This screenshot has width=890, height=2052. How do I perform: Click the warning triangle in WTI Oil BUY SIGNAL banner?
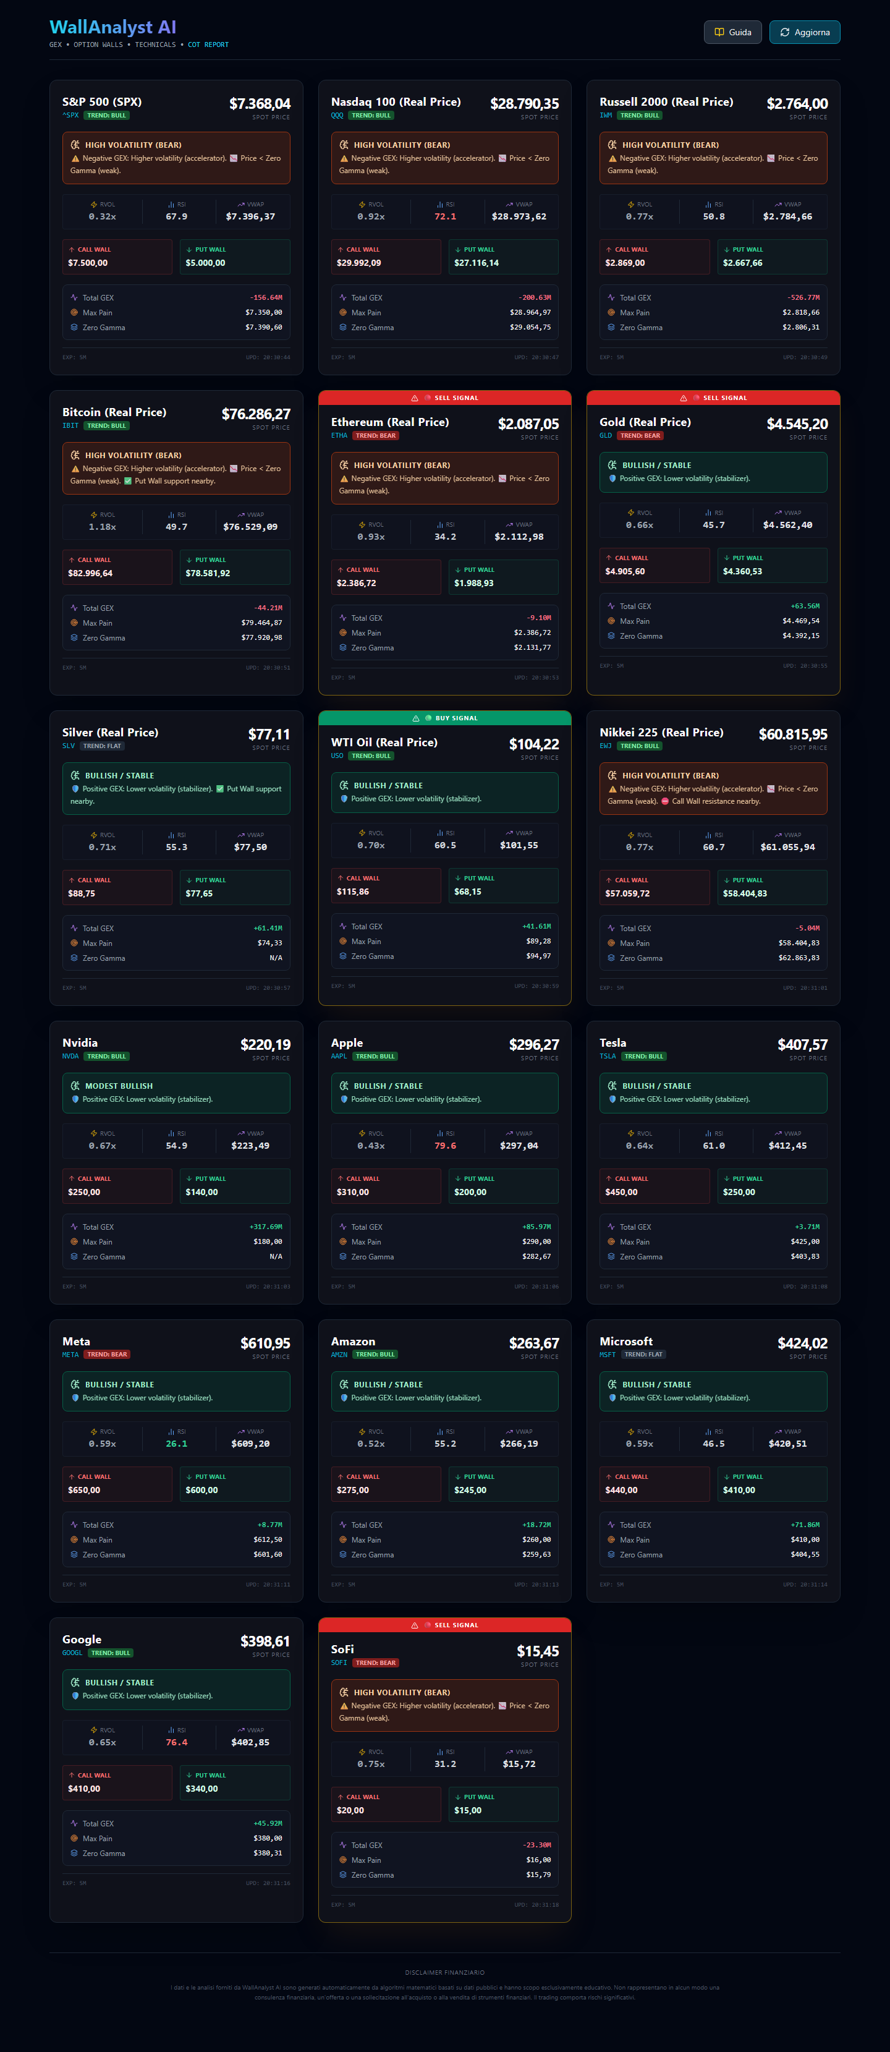tap(415, 718)
